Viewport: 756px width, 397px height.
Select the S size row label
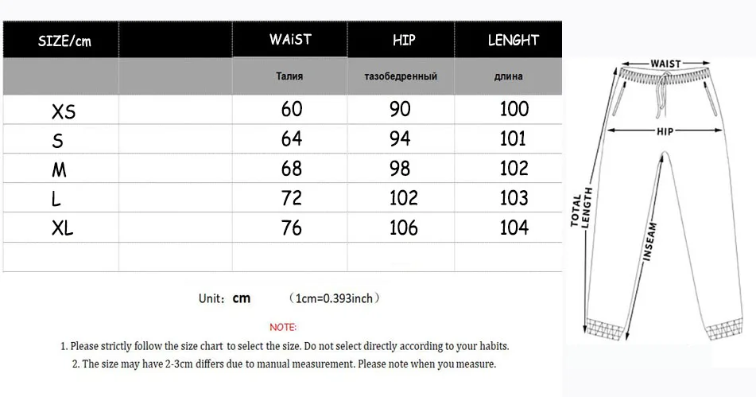(x=57, y=142)
